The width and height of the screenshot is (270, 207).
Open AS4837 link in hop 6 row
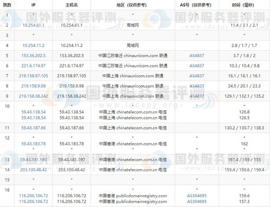click(197, 66)
